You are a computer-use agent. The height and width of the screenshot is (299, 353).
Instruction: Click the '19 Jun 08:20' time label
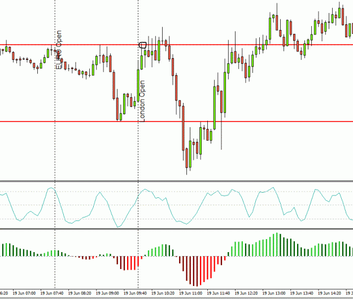(80, 293)
